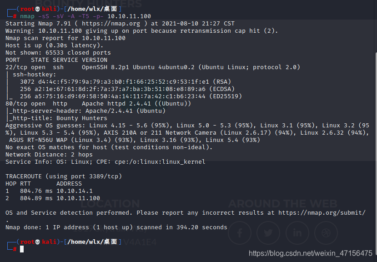Click the 22/tcp open ssh line
The height and width of the screenshot is (262, 377).
coord(153,67)
